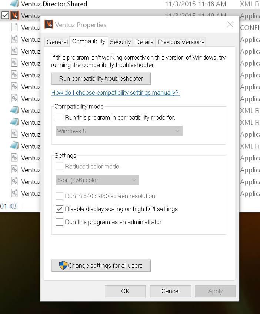Click the orange Ventuz application icon in the selected file row

click(14, 16)
